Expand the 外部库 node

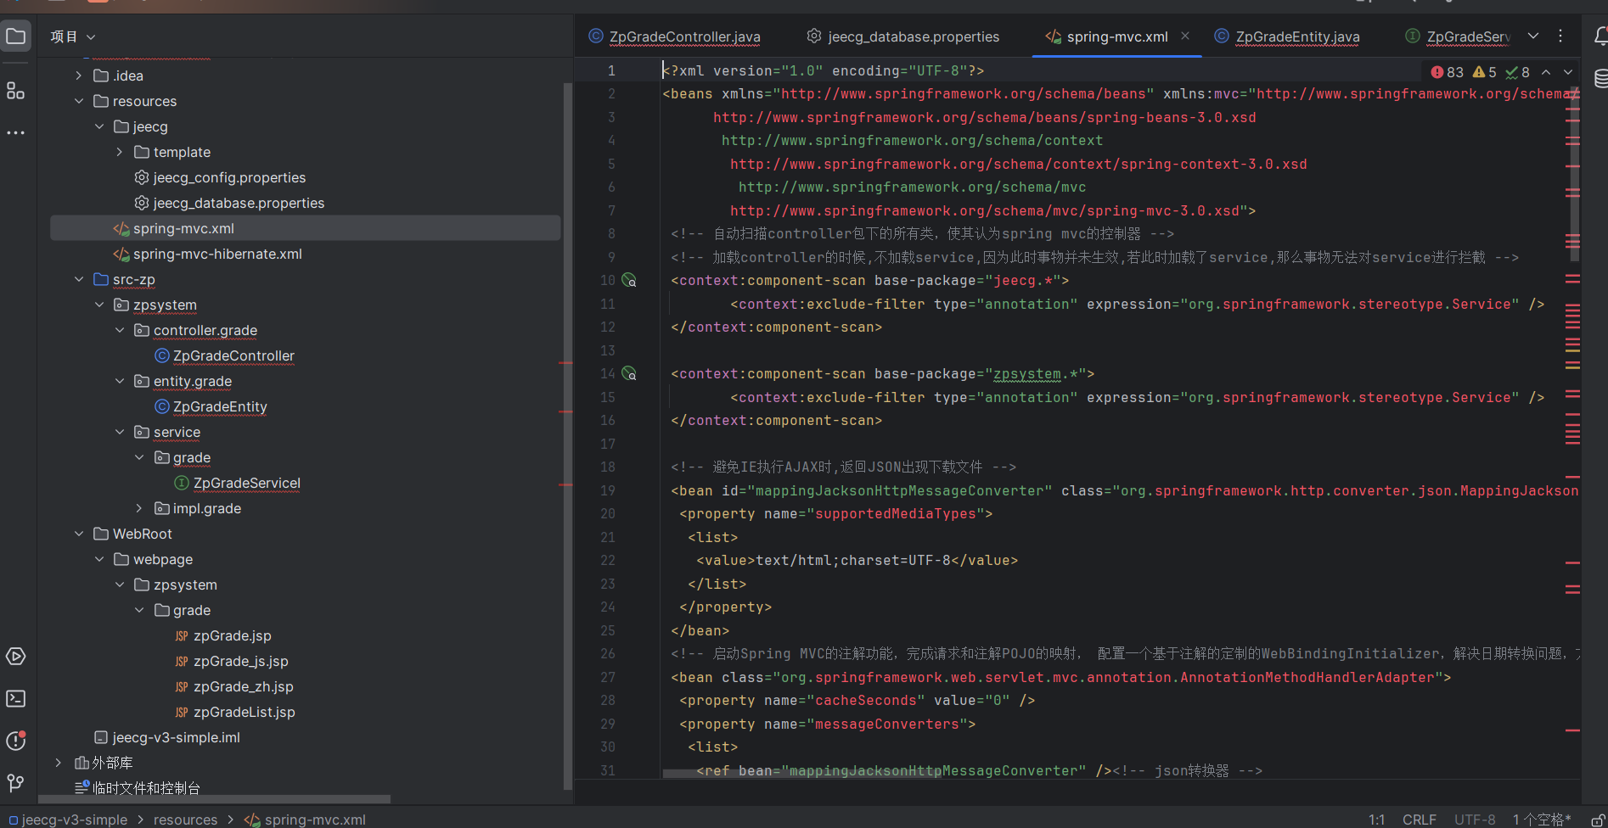[x=58, y=763]
